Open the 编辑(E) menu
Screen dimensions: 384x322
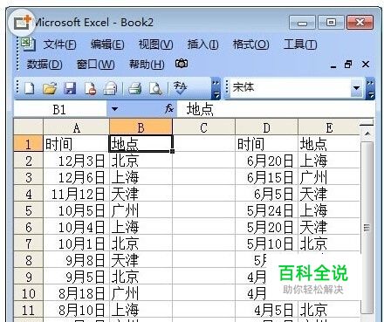click(x=107, y=45)
